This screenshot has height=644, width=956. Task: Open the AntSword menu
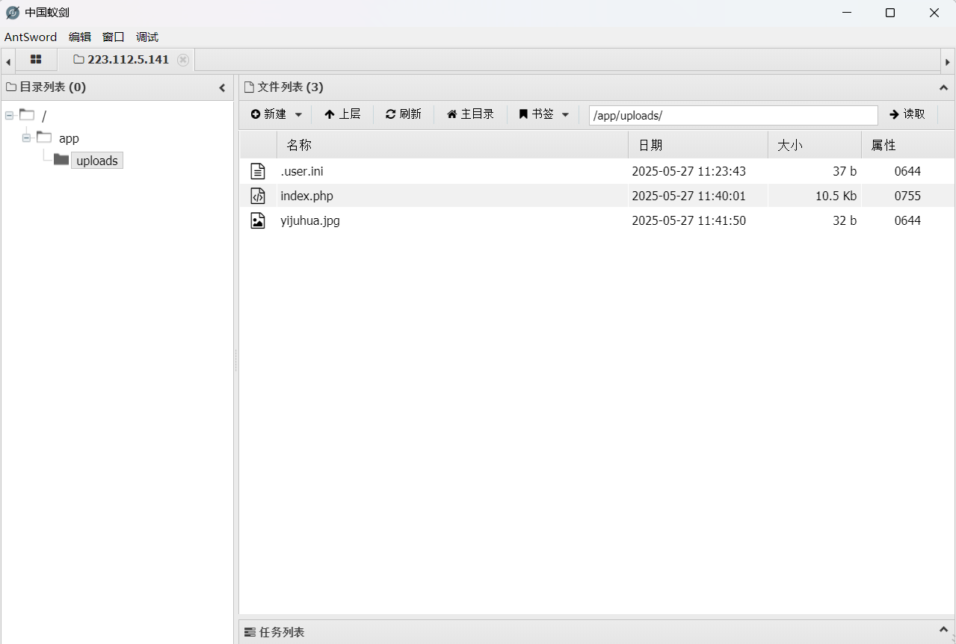(x=31, y=37)
